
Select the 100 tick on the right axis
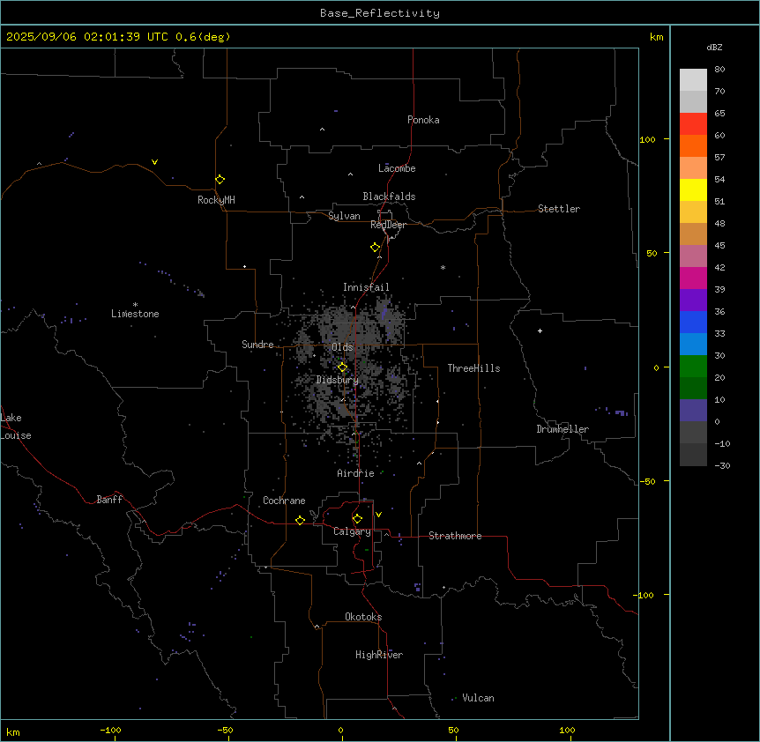click(x=647, y=139)
